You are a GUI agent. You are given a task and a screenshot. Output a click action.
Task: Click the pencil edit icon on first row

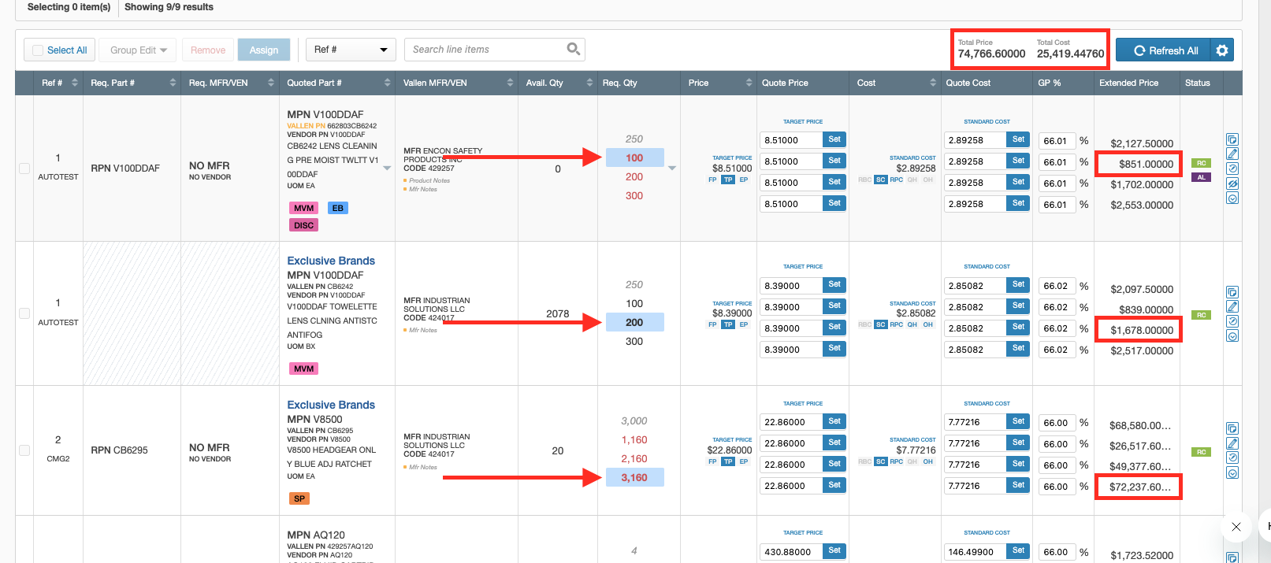[x=1232, y=154]
